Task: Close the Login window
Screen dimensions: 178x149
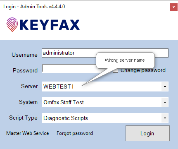Action: point(173,7)
